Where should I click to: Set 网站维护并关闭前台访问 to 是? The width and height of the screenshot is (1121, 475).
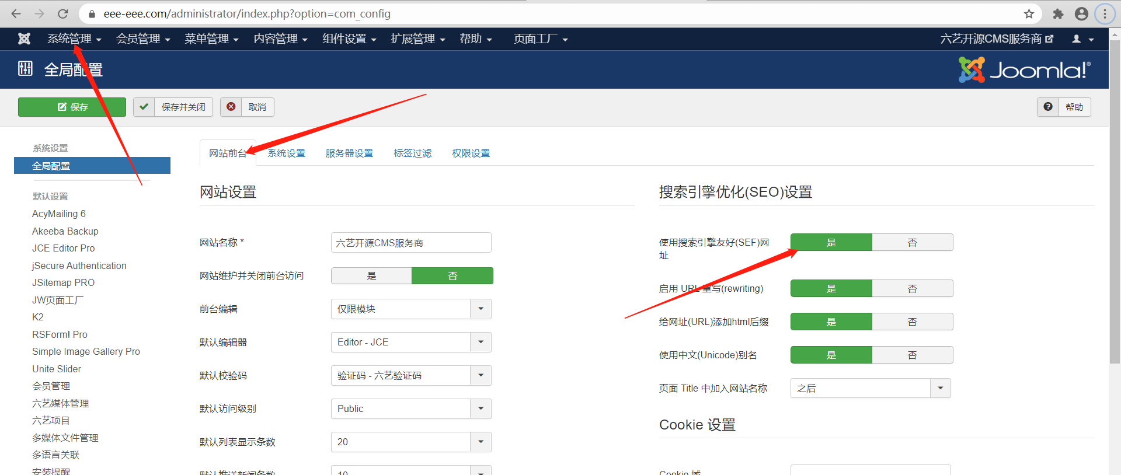pyautogui.click(x=371, y=275)
